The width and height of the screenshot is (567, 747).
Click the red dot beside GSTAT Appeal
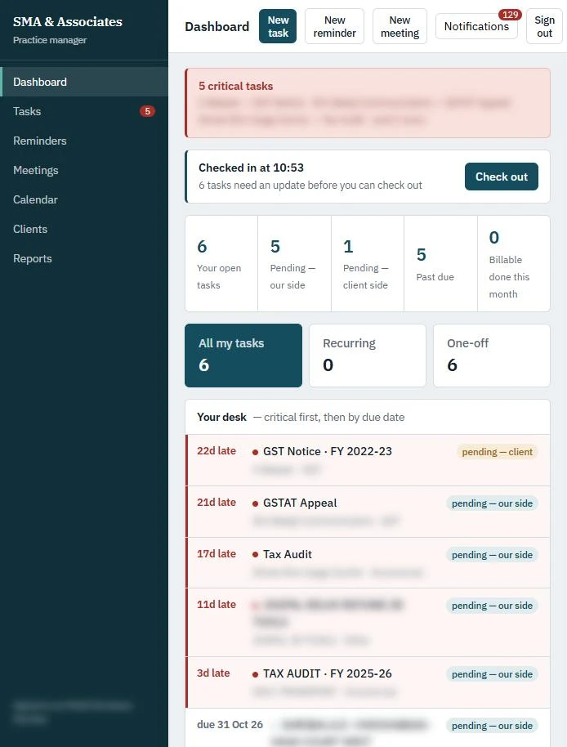pos(255,503)
